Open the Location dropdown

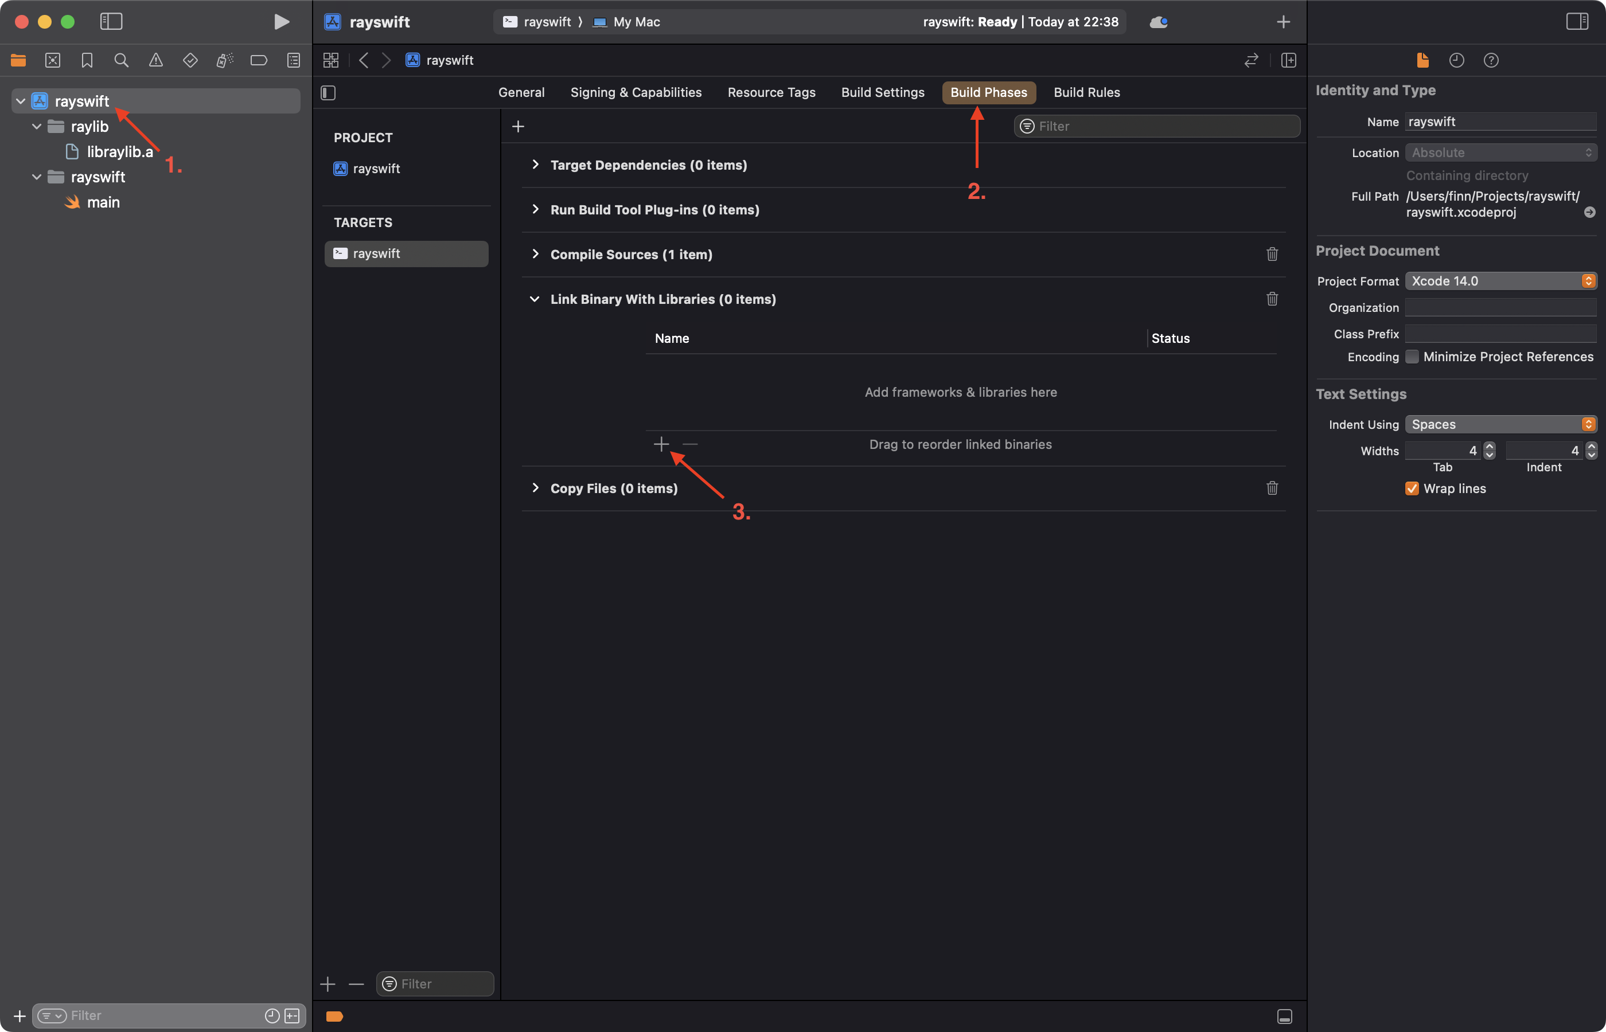click(x=1501, y=153)
